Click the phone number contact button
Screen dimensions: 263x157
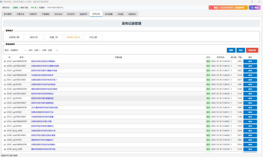[228, 8]
